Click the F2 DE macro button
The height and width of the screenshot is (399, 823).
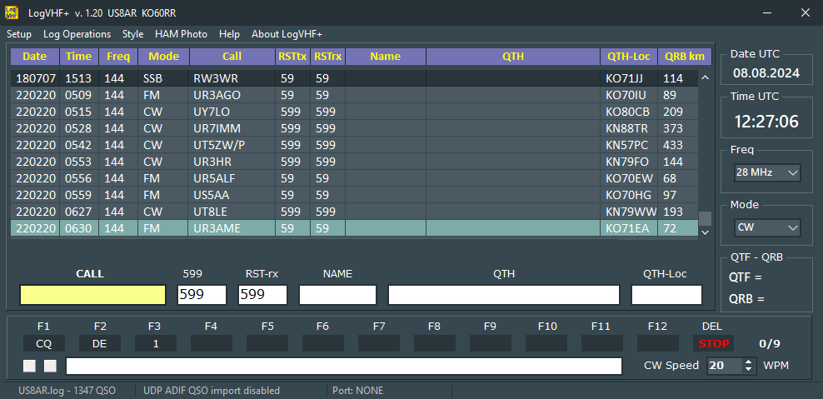click(x=100, y=343)
